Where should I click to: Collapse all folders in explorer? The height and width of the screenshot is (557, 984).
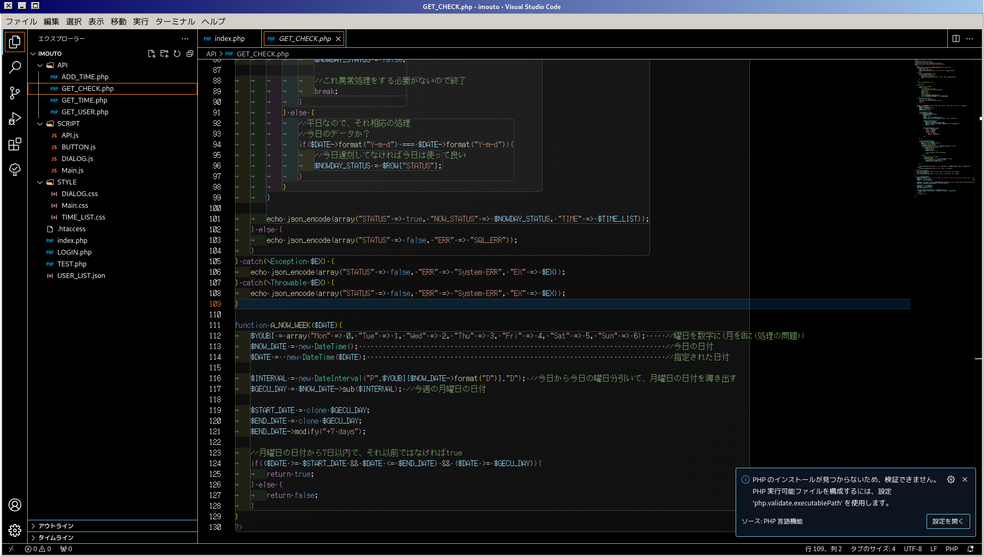tap(190, 54)
